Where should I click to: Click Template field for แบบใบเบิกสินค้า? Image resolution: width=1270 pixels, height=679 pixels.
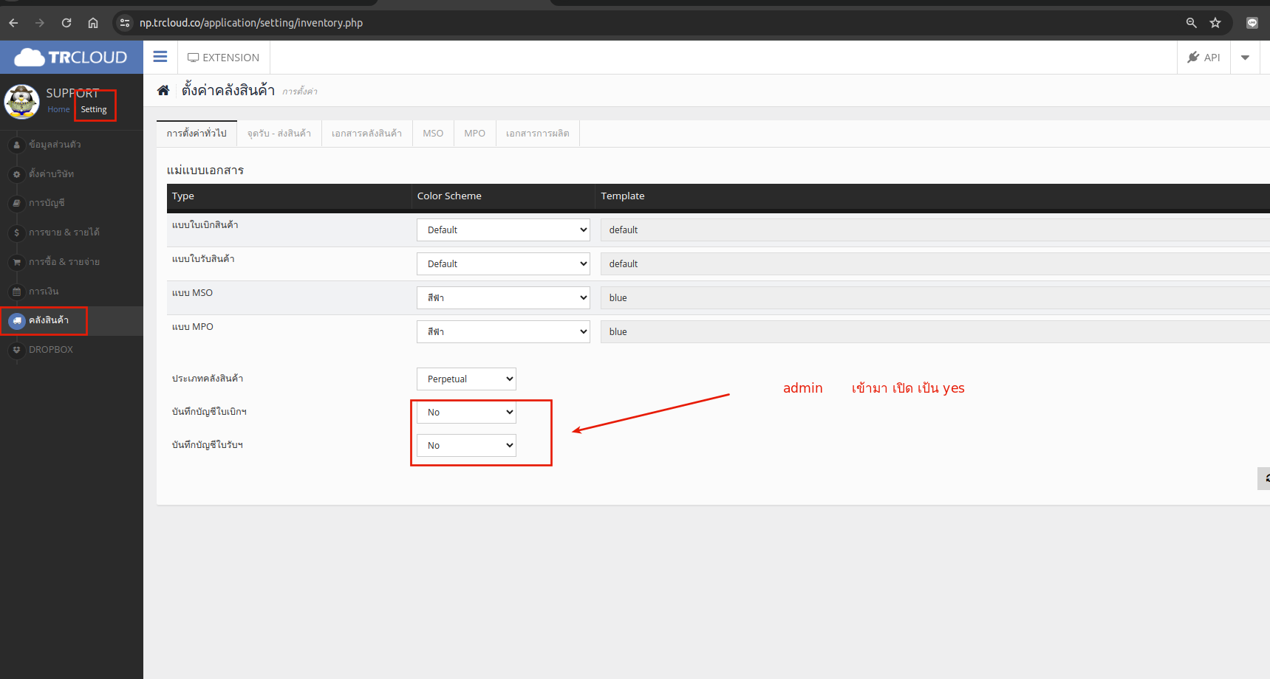pyautogui.click(x=935, y=230)
